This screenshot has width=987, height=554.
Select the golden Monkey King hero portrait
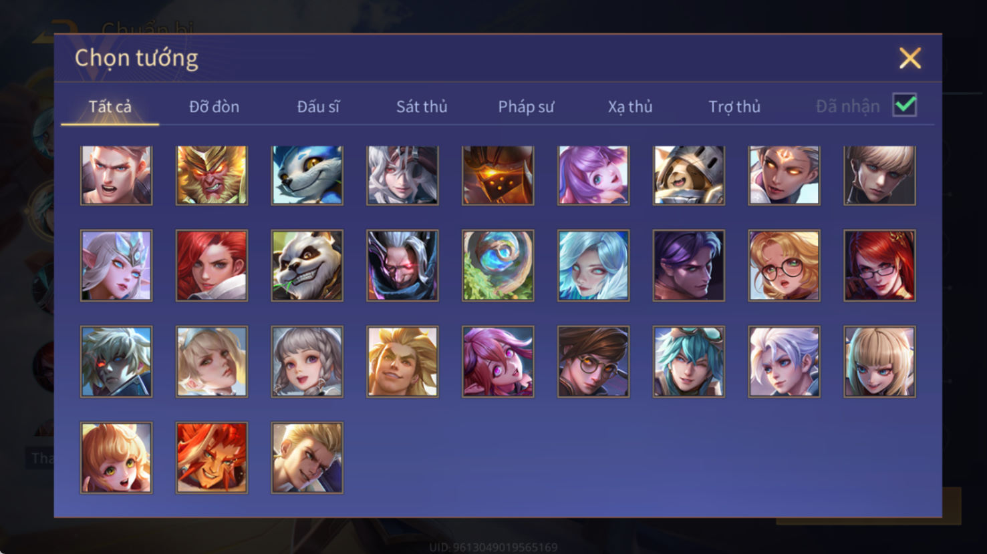tap(212, 176)
